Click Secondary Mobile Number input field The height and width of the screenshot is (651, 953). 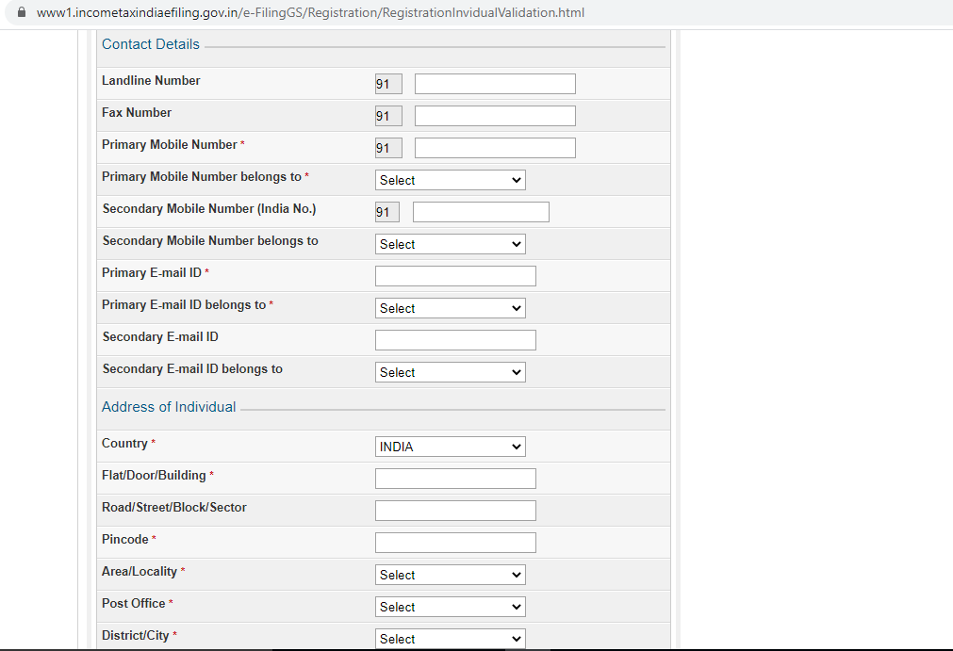[481, 212]
